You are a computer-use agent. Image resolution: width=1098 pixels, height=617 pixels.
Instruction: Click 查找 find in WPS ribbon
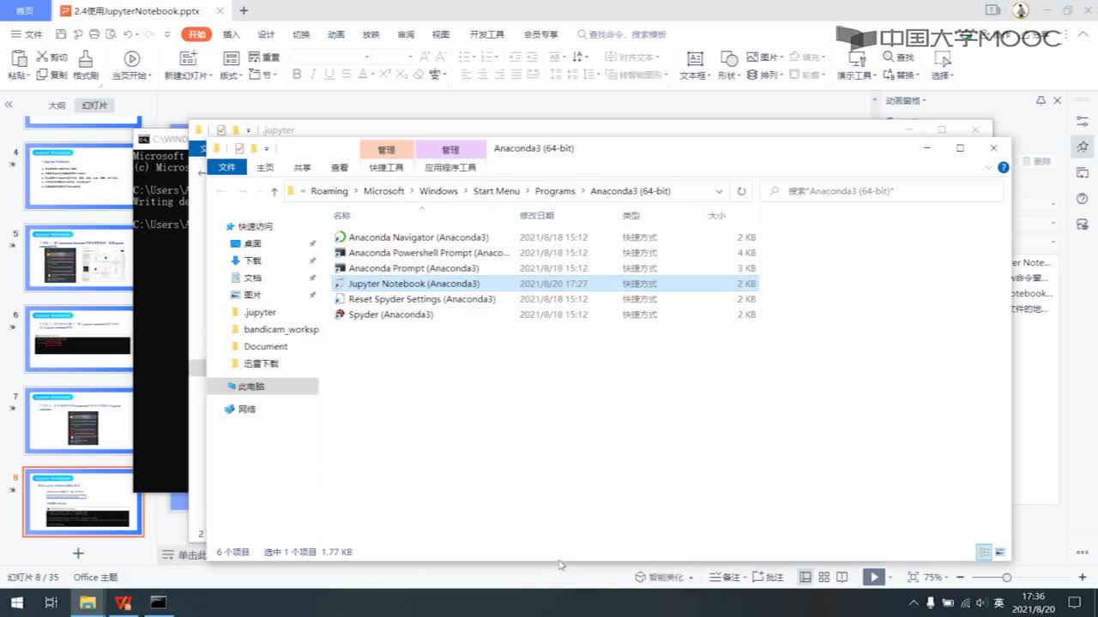899,57
